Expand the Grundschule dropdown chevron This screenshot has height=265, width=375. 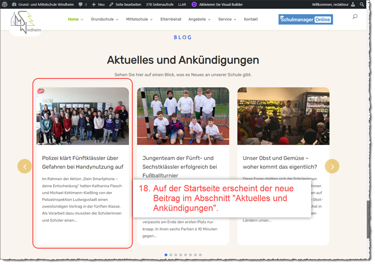pyautogui.click(x=117, y=20)
